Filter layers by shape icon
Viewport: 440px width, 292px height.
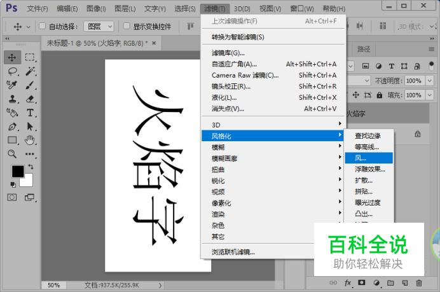[x=404, y=66]
